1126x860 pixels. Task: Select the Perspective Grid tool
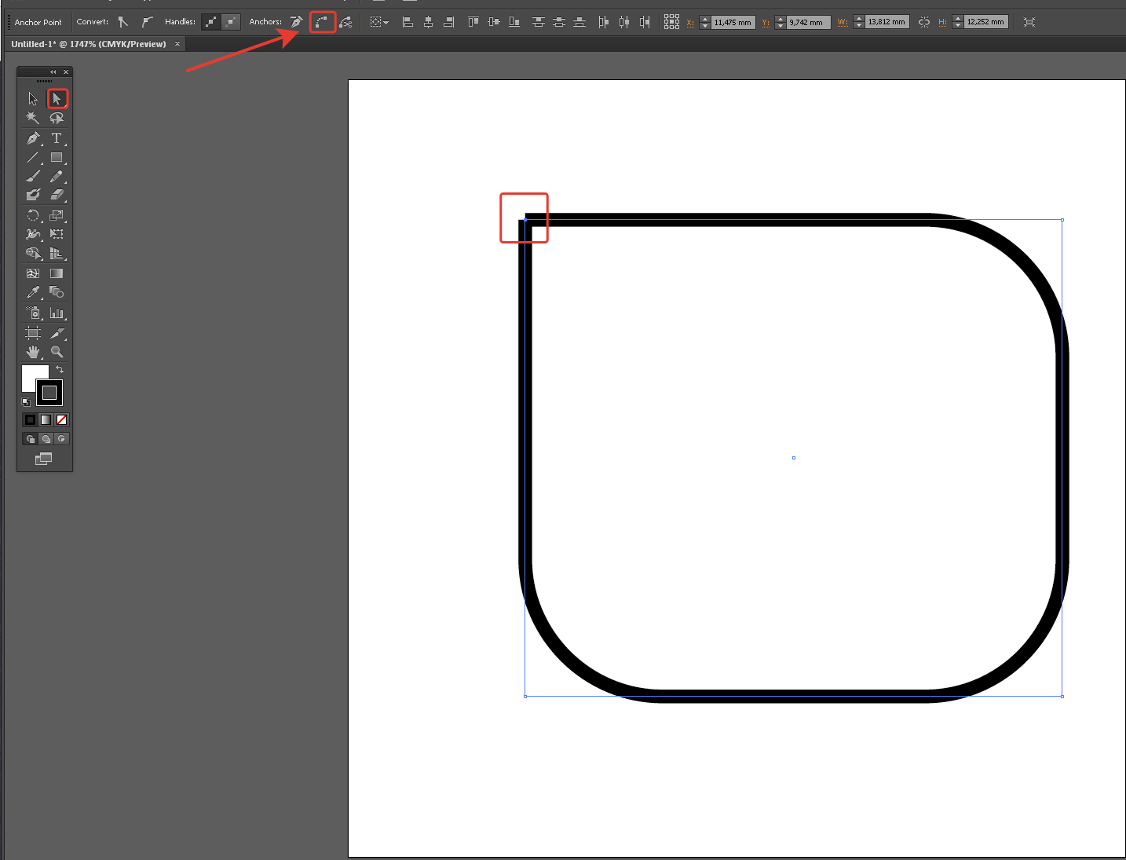pos(57,253)
